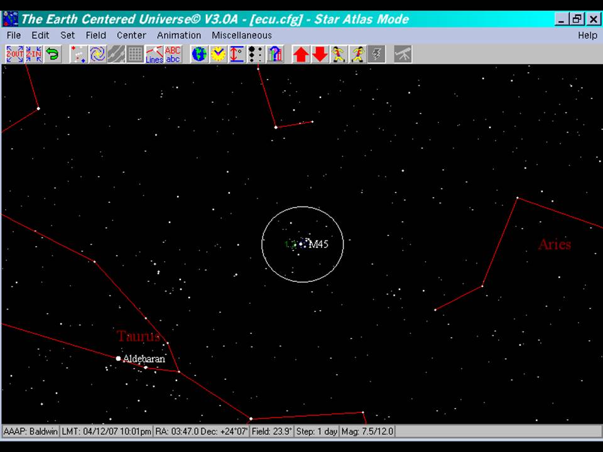Click the Earth globe location icon
This screenshot has width=603, height=452.
pyautogui.click(x=199, y=54)
